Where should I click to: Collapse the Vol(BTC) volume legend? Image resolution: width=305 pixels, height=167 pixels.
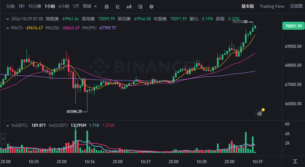point(8,125)
